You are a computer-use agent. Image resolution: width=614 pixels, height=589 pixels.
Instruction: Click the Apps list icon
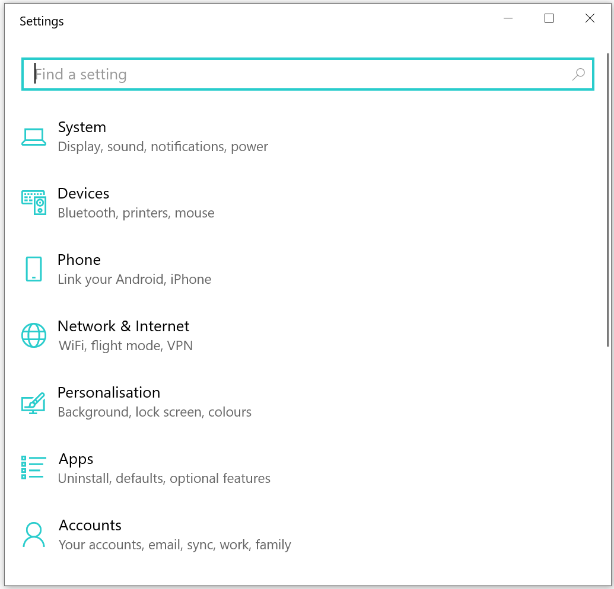tap(34, 468)
